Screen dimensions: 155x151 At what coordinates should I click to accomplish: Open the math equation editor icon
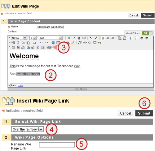[80, 43]
